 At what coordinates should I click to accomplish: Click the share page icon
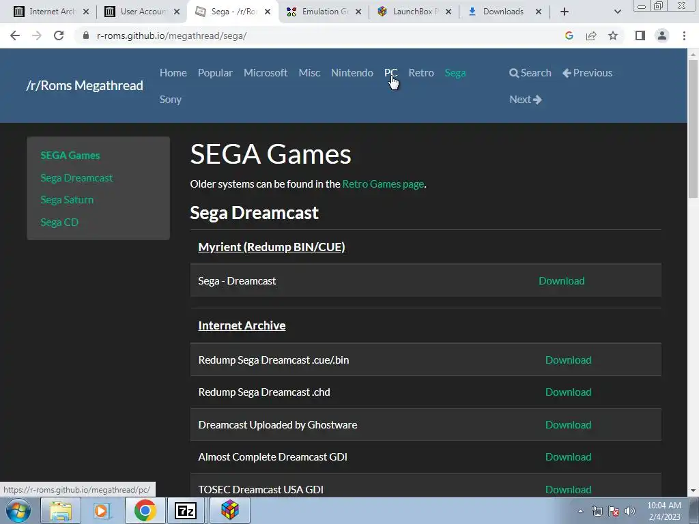tap(591, 35)
